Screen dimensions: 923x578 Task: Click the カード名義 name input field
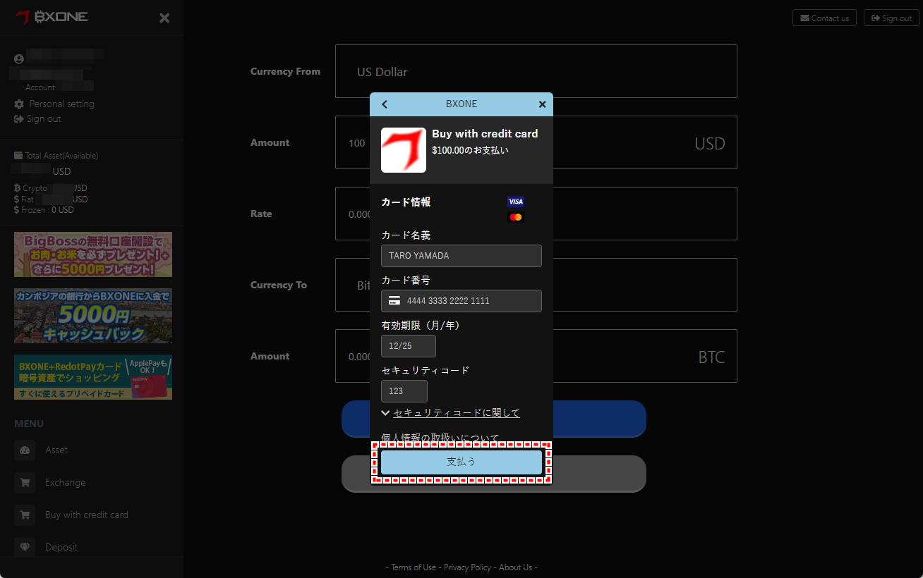461,256
